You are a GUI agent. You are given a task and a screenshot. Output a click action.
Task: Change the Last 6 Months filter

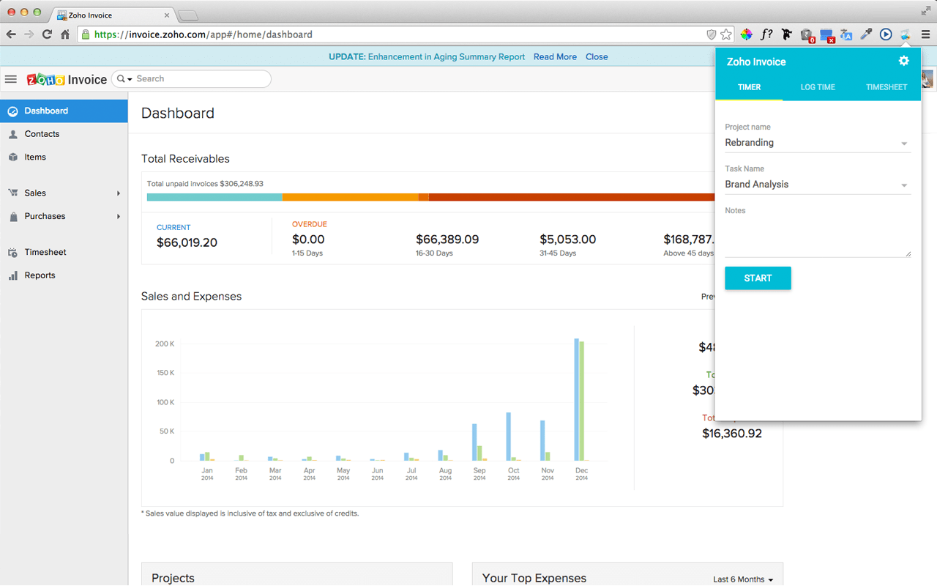(x=743, y=579)
